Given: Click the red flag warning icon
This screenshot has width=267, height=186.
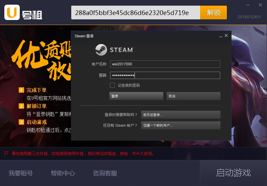Looking at the screenshot, I should (x=6, y=154).
